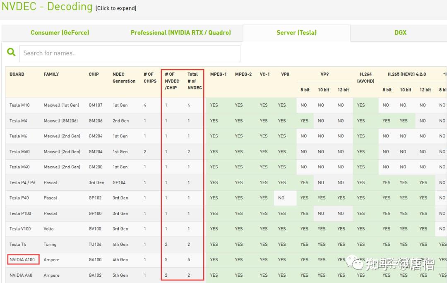Focus the 'Search for names..' field
This screenshot has width=447, height=283.
[x=130, y=53]
